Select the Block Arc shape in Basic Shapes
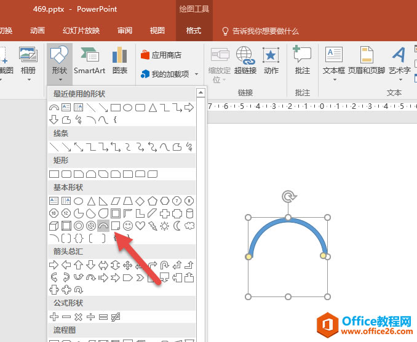The width and height of the screenshot is (417, 342). coord(103,226)
